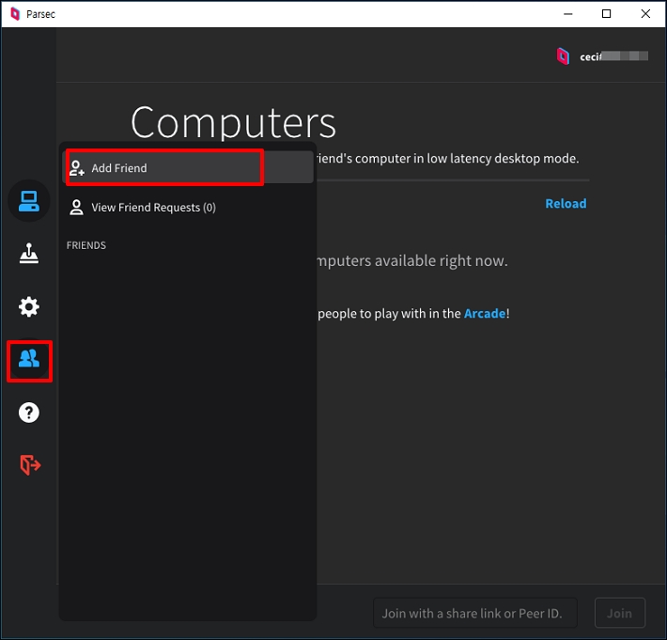
Task: Open the Computers tab in sidebar
Action: [29, 201]
